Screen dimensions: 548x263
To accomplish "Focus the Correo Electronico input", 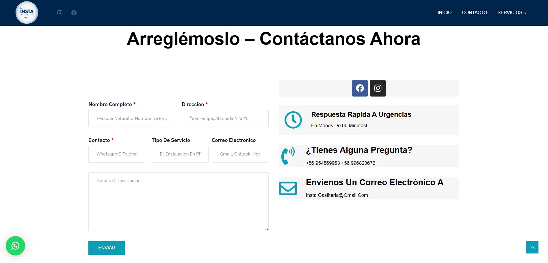I will click(240, 154).
